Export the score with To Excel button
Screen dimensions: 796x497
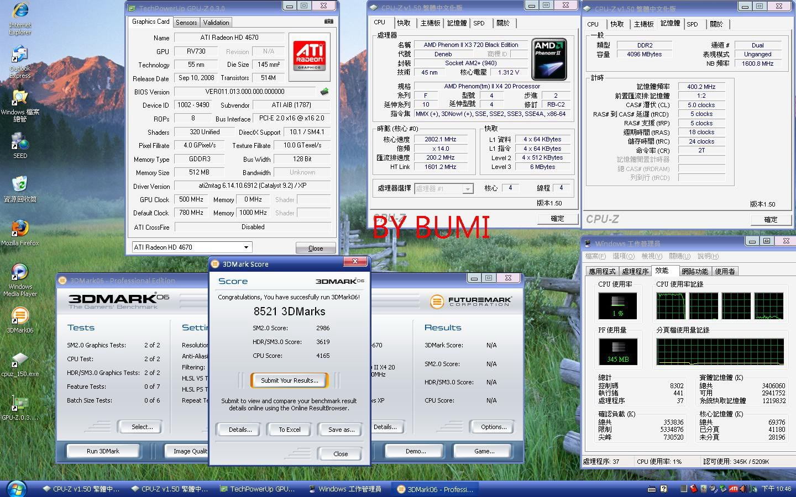click(290, 430)
